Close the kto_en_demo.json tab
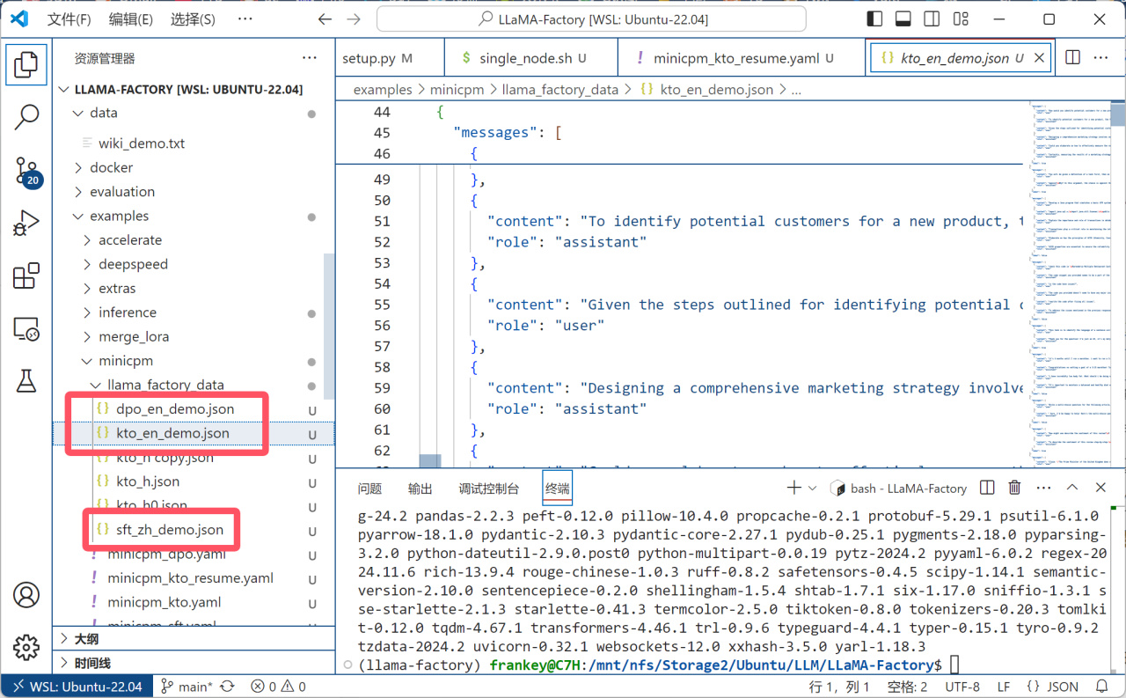Screen dimensions: 1126x698 coord(1039,58)
